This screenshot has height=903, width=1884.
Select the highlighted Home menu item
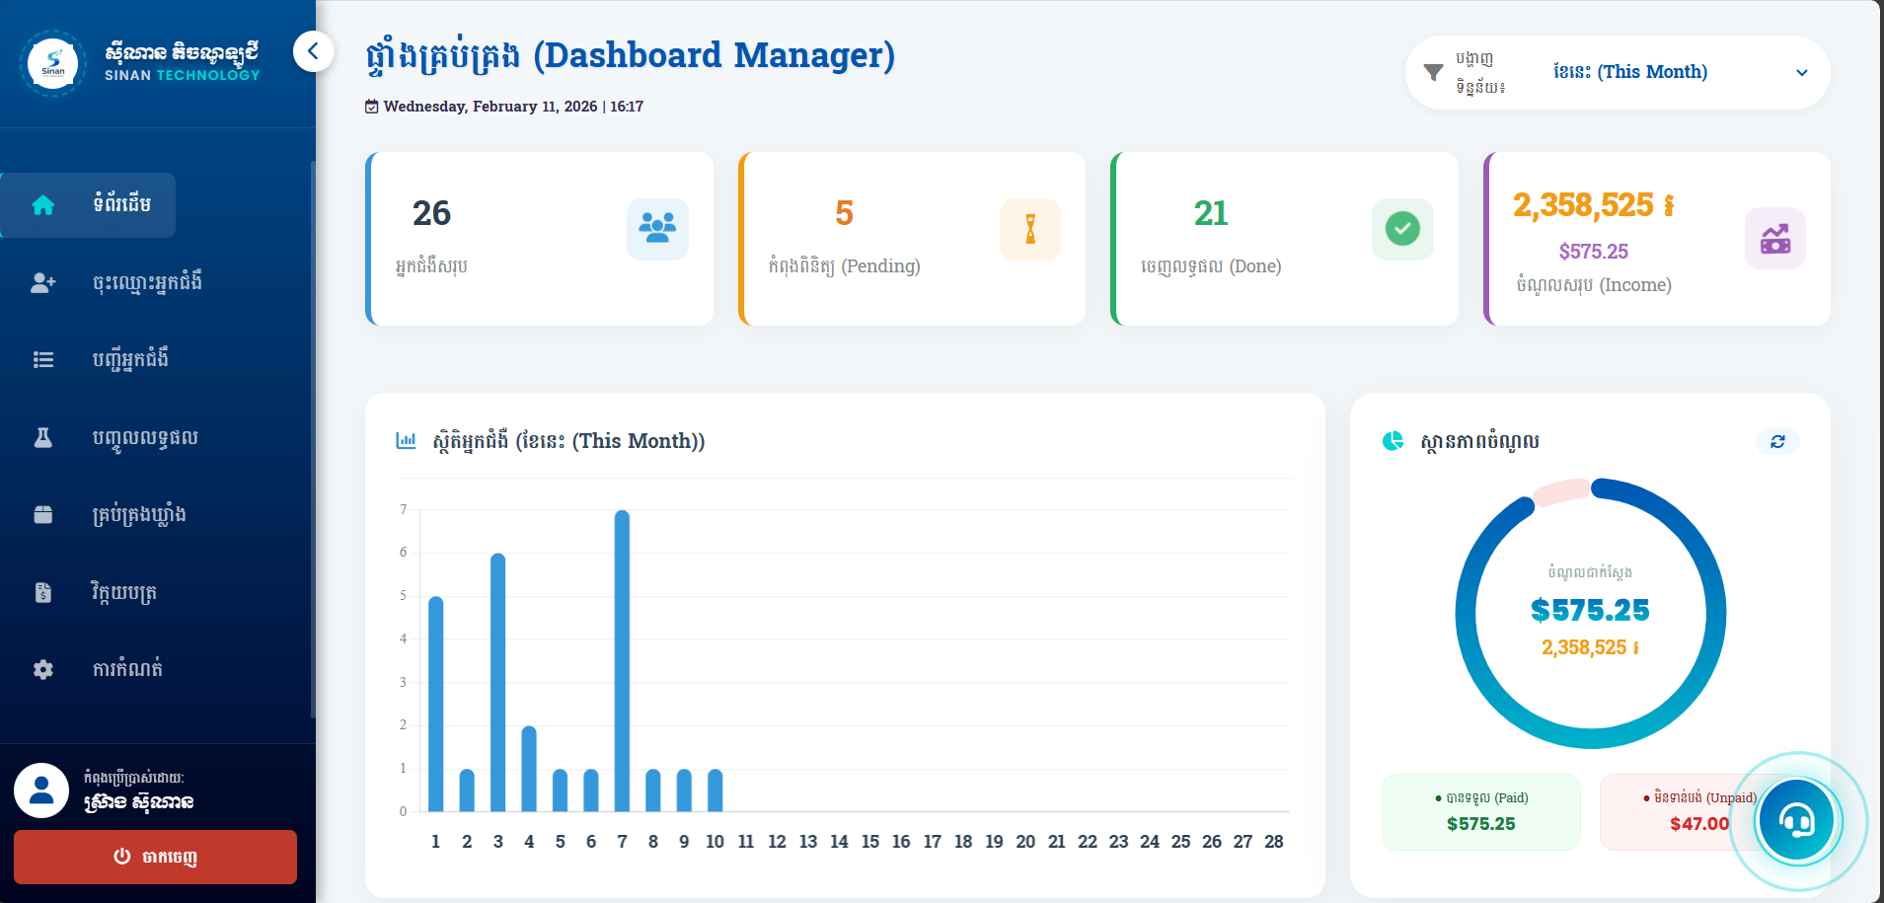88,204
